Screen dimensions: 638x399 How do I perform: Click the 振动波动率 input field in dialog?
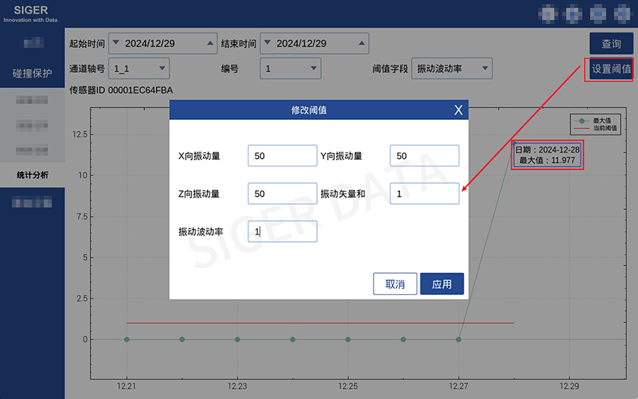282,232
